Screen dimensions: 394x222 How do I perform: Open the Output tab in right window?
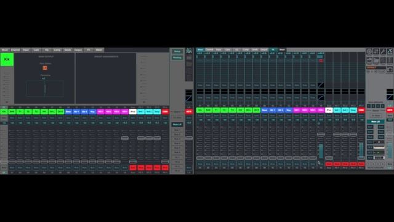tap(264, 49)
